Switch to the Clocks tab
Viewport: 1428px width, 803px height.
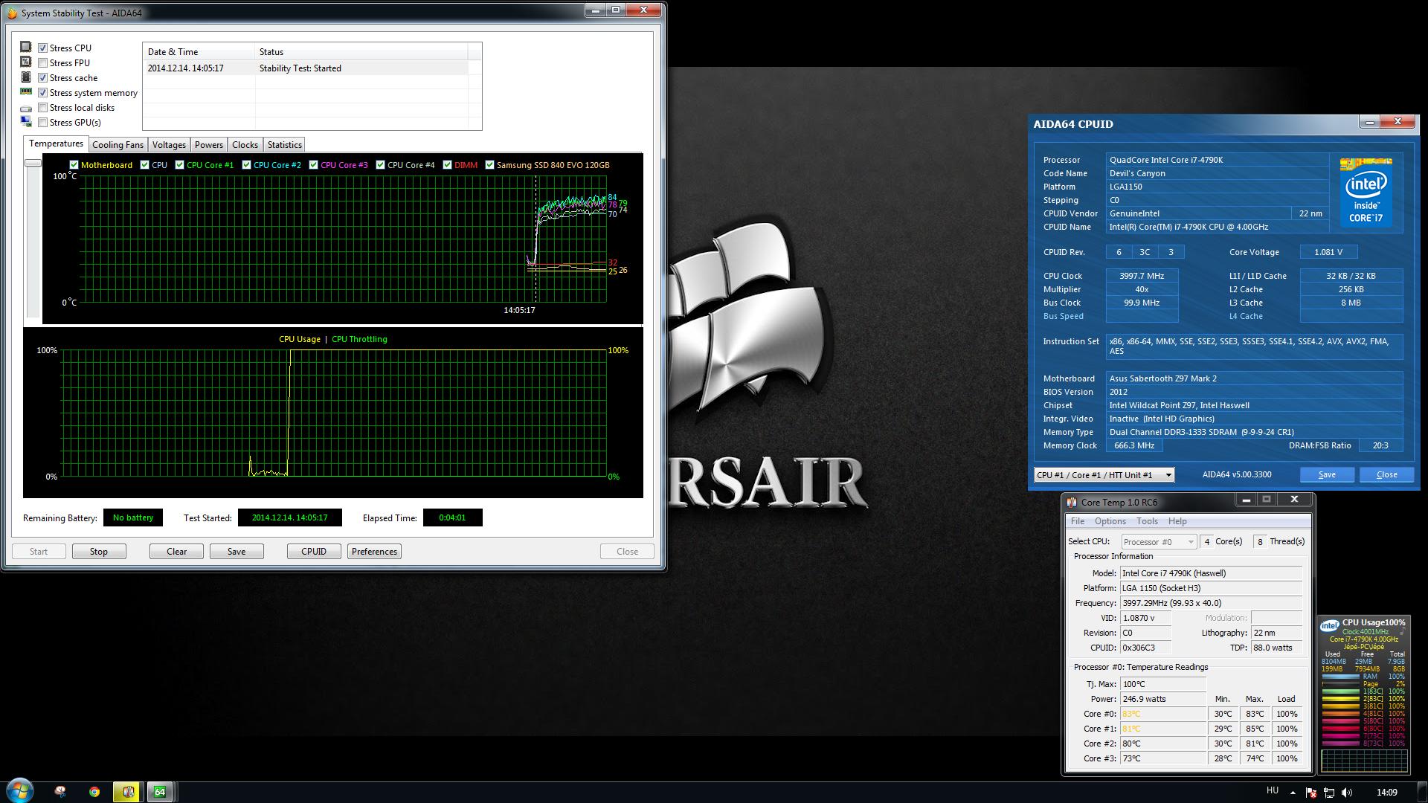[245, 145]
